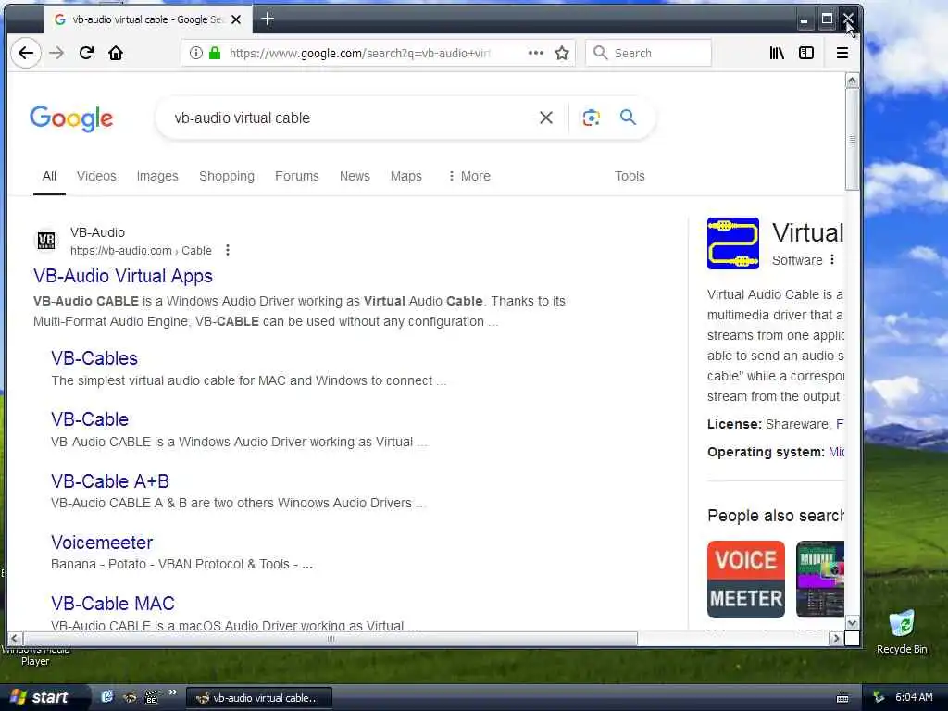Open the Firefox hamburger menu

842,53
